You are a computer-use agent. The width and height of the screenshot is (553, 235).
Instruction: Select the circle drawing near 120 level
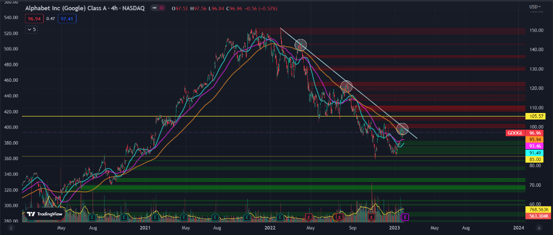coord(346,86)
